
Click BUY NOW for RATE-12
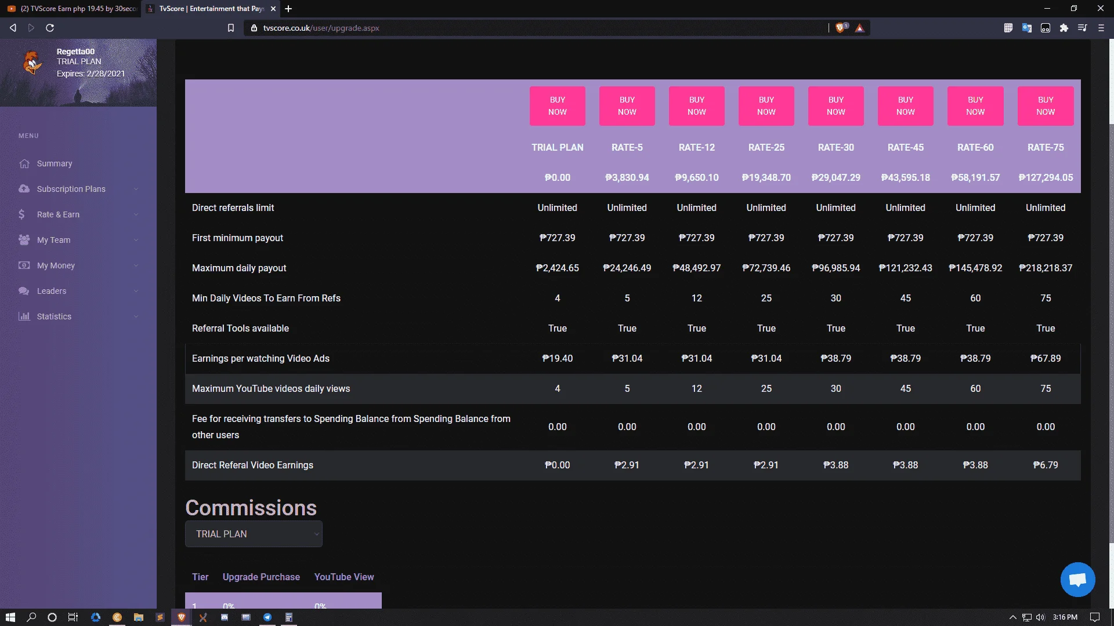tap(697, 106)
